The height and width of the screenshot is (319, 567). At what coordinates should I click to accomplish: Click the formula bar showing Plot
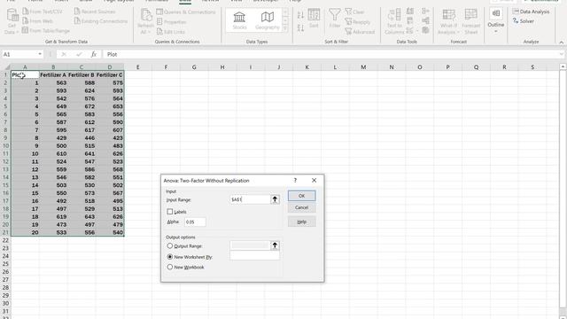(x=330, y=54)
